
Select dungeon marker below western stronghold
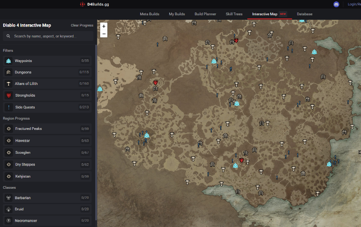[x=155, y=89]
